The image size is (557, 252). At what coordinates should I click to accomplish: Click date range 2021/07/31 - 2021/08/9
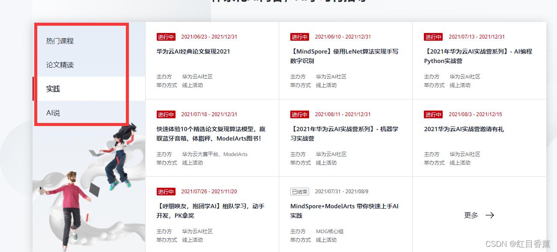342,192
